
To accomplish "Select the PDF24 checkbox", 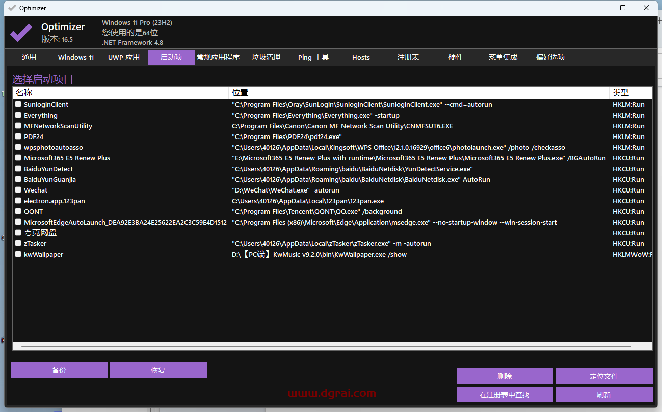I will click(18, 136).
